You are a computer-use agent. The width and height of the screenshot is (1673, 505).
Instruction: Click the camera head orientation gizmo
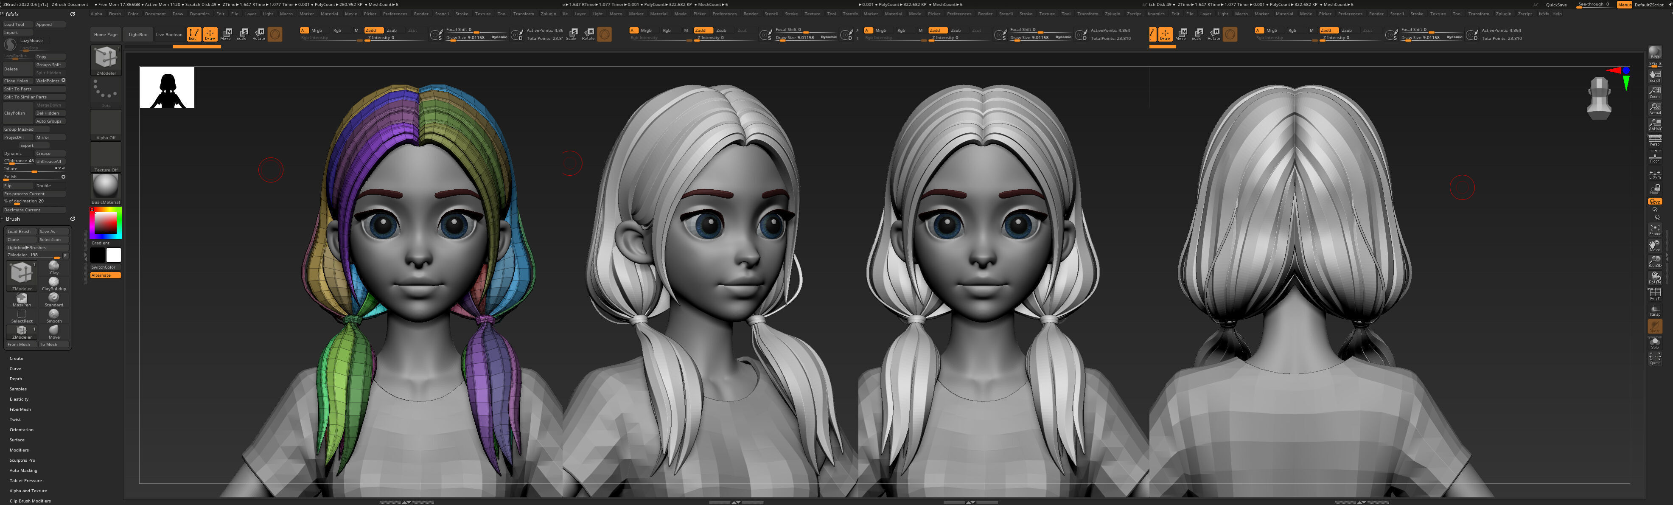coord(1598,98)
